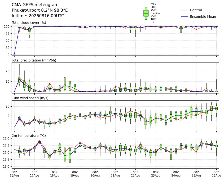224x180 pixels.
Task: Click the '8' tick on wind speed axis
Action: 9,115
